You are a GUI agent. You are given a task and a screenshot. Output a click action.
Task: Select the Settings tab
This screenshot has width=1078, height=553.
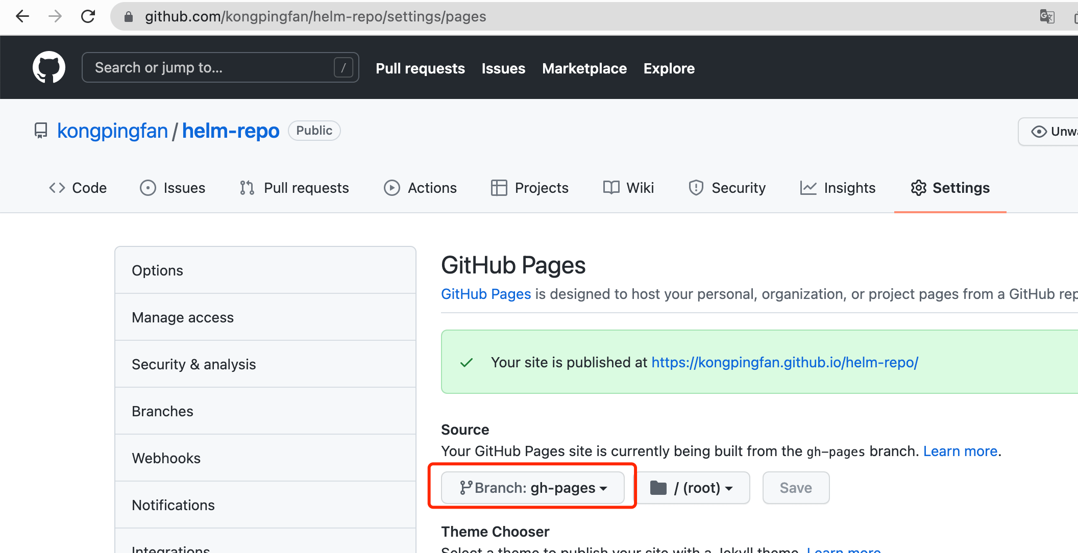(x=950, y=188)
